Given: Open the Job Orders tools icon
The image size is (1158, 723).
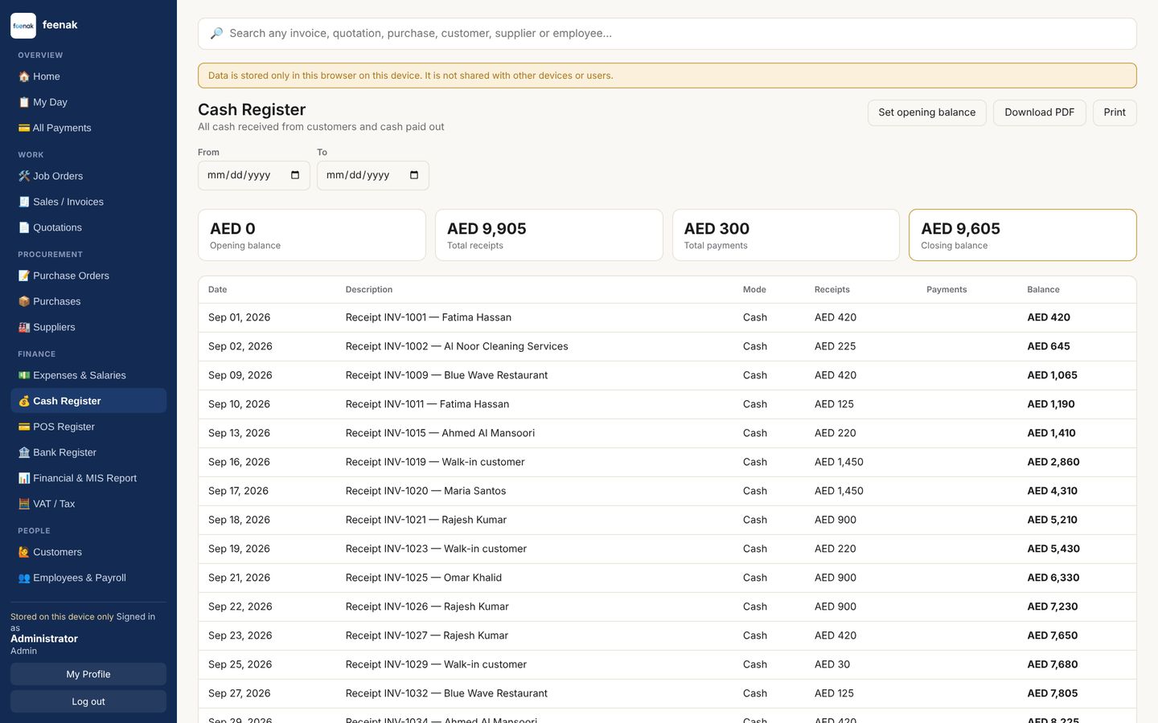Looking at the screenshot, I should point(24,176).
